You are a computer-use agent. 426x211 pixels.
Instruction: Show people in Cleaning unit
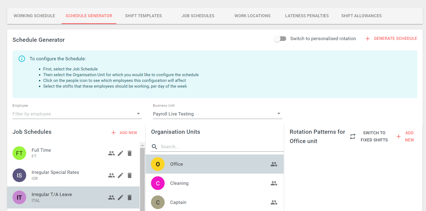274,183
